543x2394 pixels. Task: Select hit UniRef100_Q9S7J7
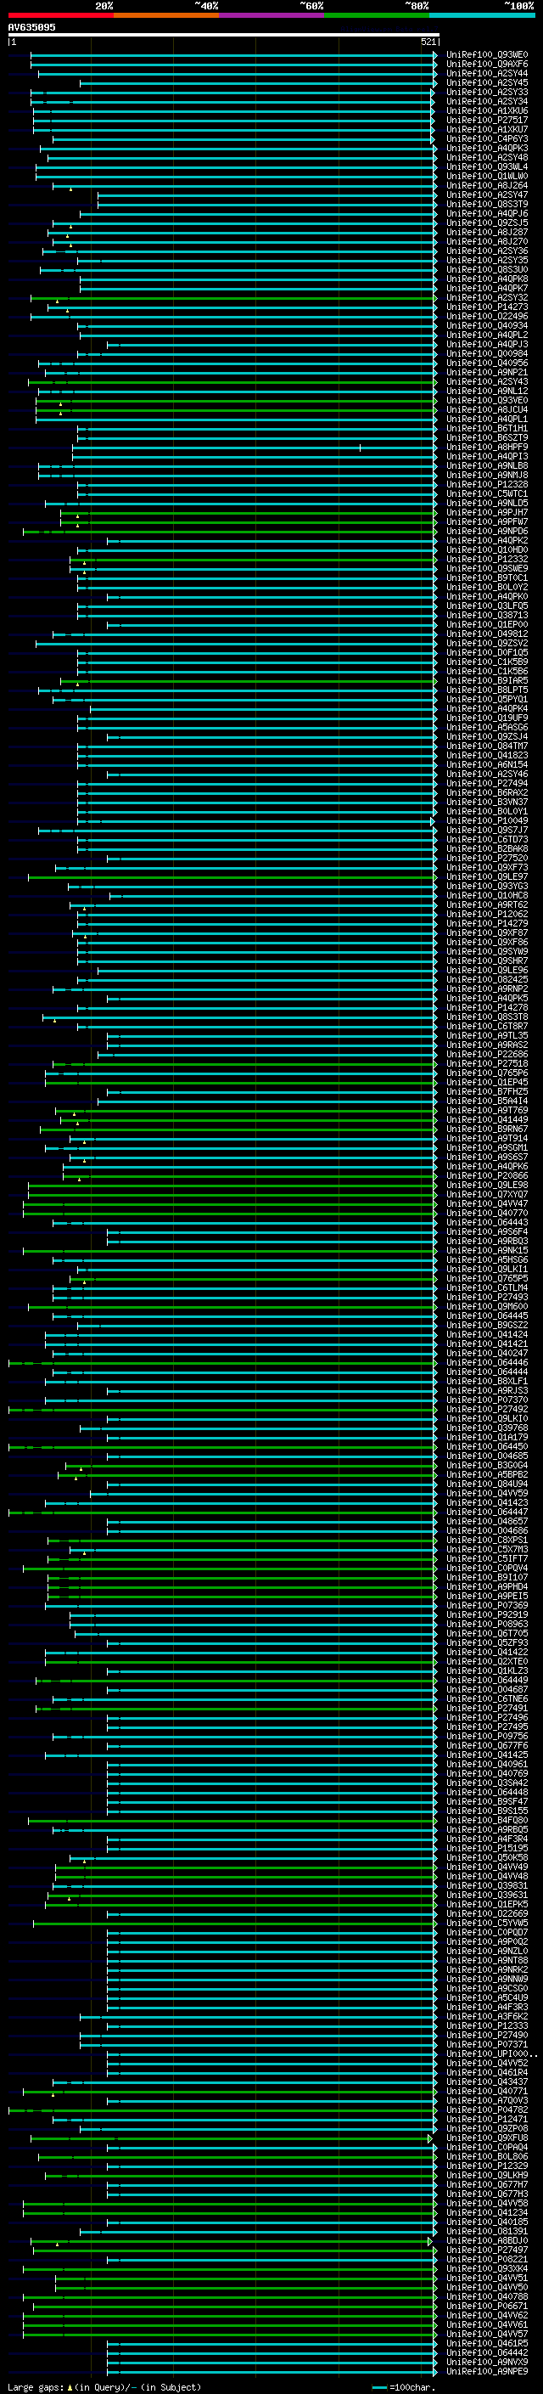pyautogui.click(x=487, y=830)
